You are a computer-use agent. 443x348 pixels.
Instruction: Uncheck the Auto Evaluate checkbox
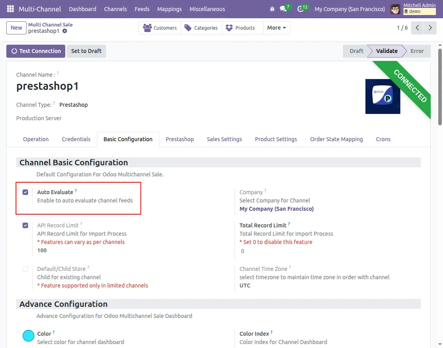(x=25, y=192)
